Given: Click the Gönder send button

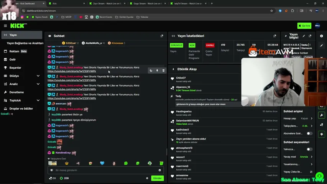Looking at the screenshot, I should 158,178.
